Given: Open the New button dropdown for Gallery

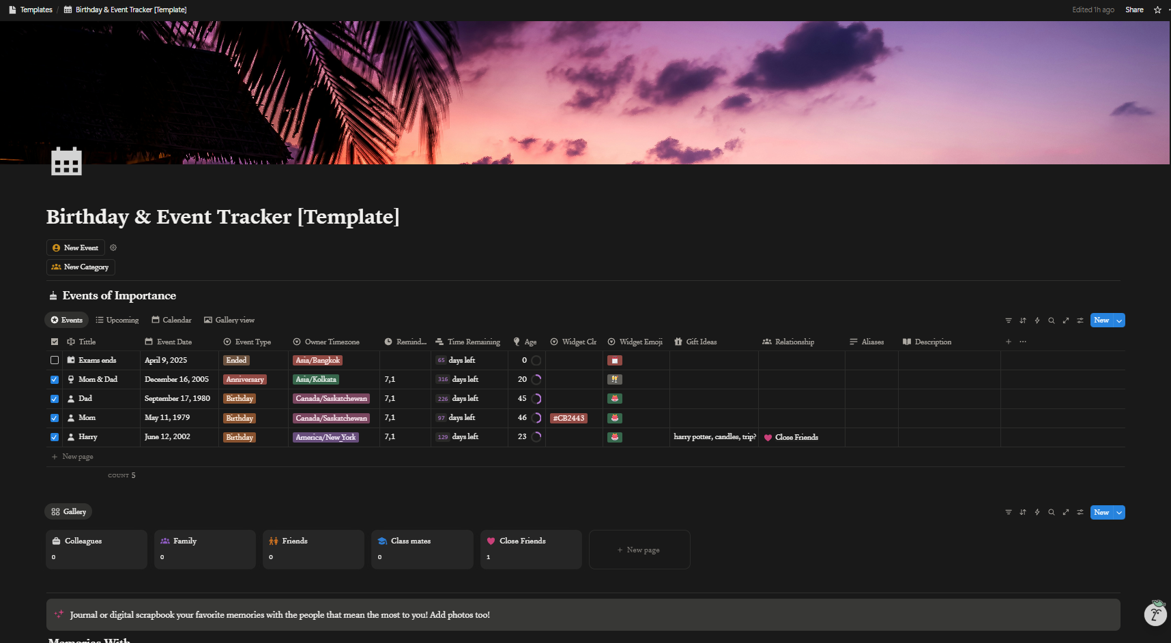Looking at the screenshot, I should [x=1118, y=512].
